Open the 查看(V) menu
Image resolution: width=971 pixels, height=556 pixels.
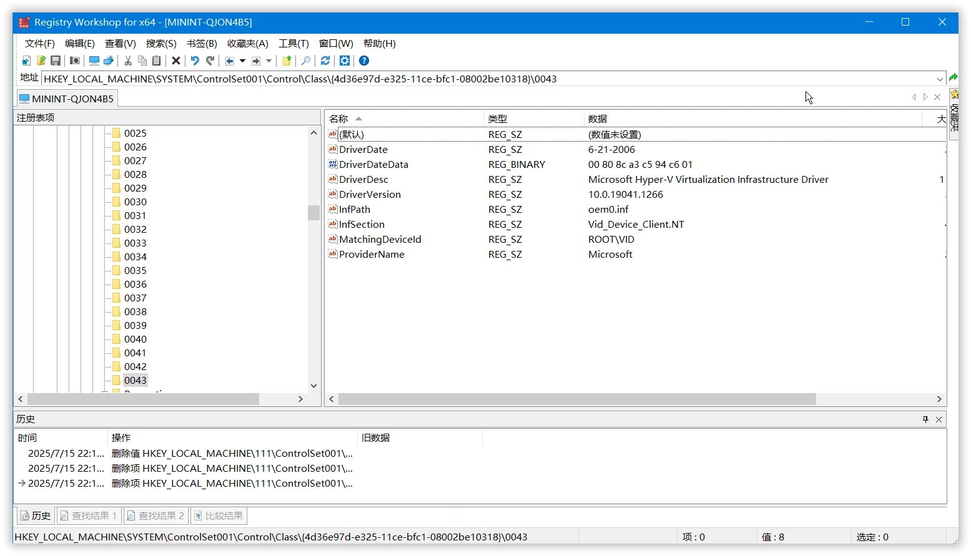coord(121,43)
